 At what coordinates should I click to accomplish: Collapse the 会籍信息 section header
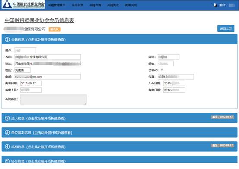coord(119,39)
